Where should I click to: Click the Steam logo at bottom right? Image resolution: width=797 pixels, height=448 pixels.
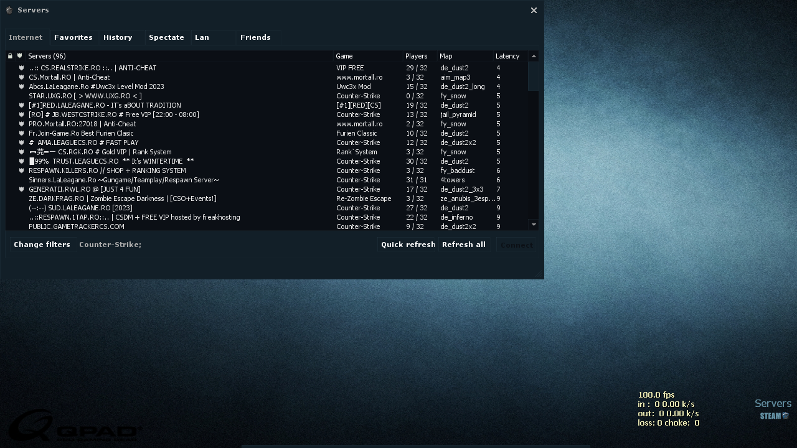(774, 416)
